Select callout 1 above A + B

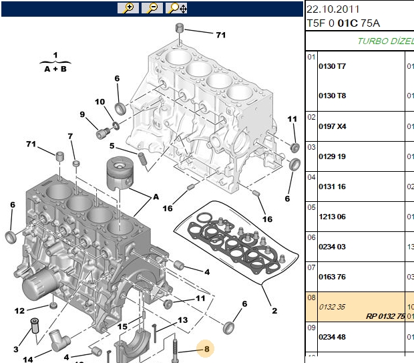pyautogui.click(x=55, y=55)
